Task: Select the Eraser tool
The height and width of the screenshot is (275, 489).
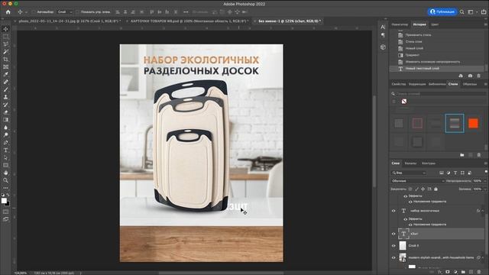Action: click(x=5, y=112)
